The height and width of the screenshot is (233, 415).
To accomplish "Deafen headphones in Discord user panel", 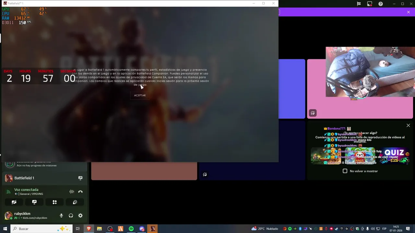I will pos(71,216).
